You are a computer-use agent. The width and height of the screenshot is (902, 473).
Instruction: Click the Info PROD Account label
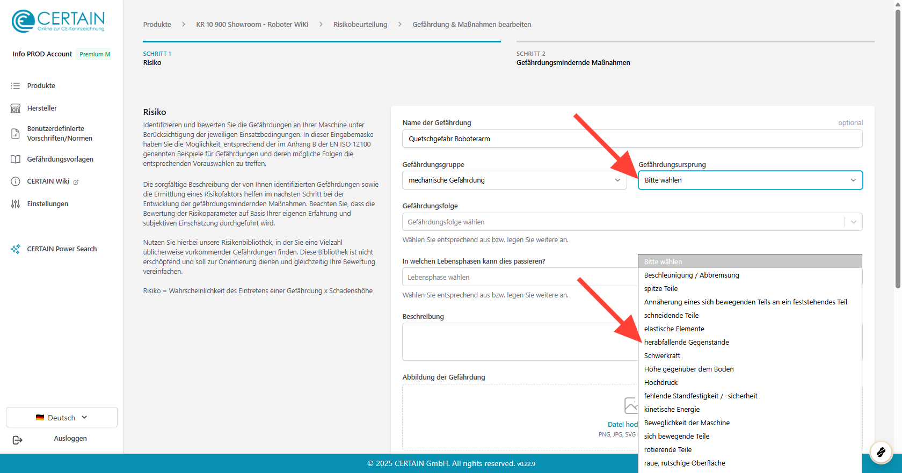click(x=42, y=54)
